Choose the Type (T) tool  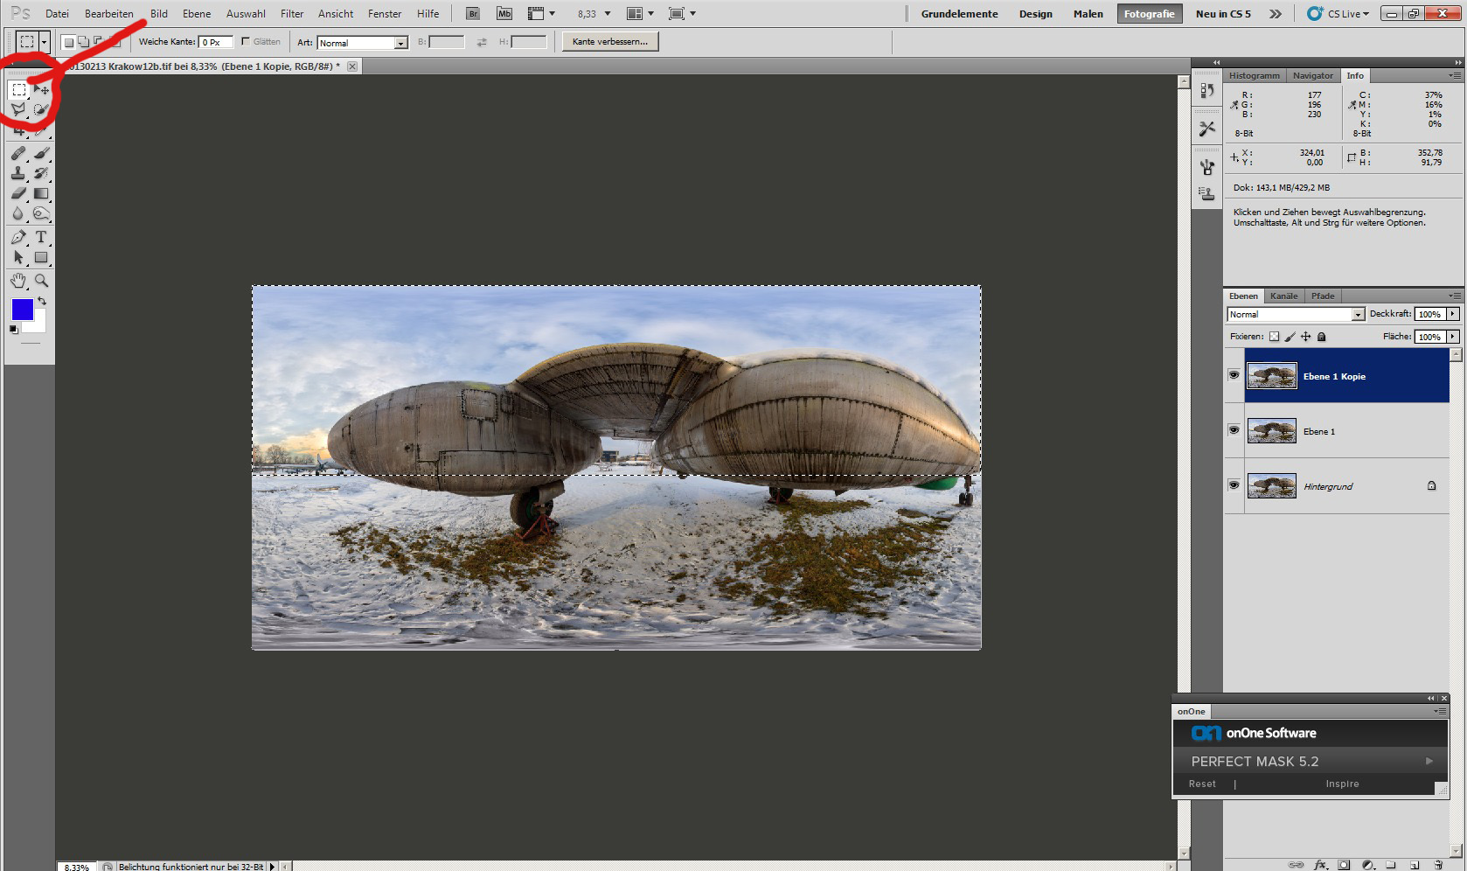[40, 237]
